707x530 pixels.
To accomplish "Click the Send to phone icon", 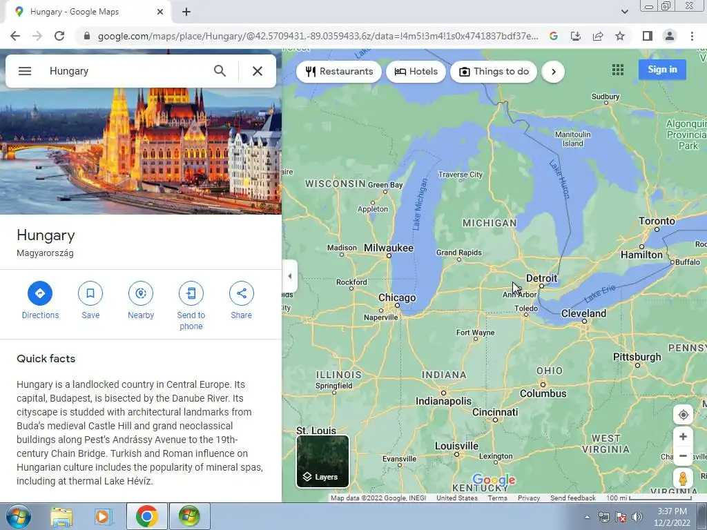I will pyautogui.click(x=191, y=293).
